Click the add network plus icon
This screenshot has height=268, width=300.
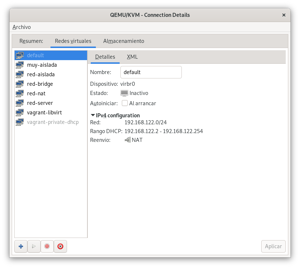[21, 246]
